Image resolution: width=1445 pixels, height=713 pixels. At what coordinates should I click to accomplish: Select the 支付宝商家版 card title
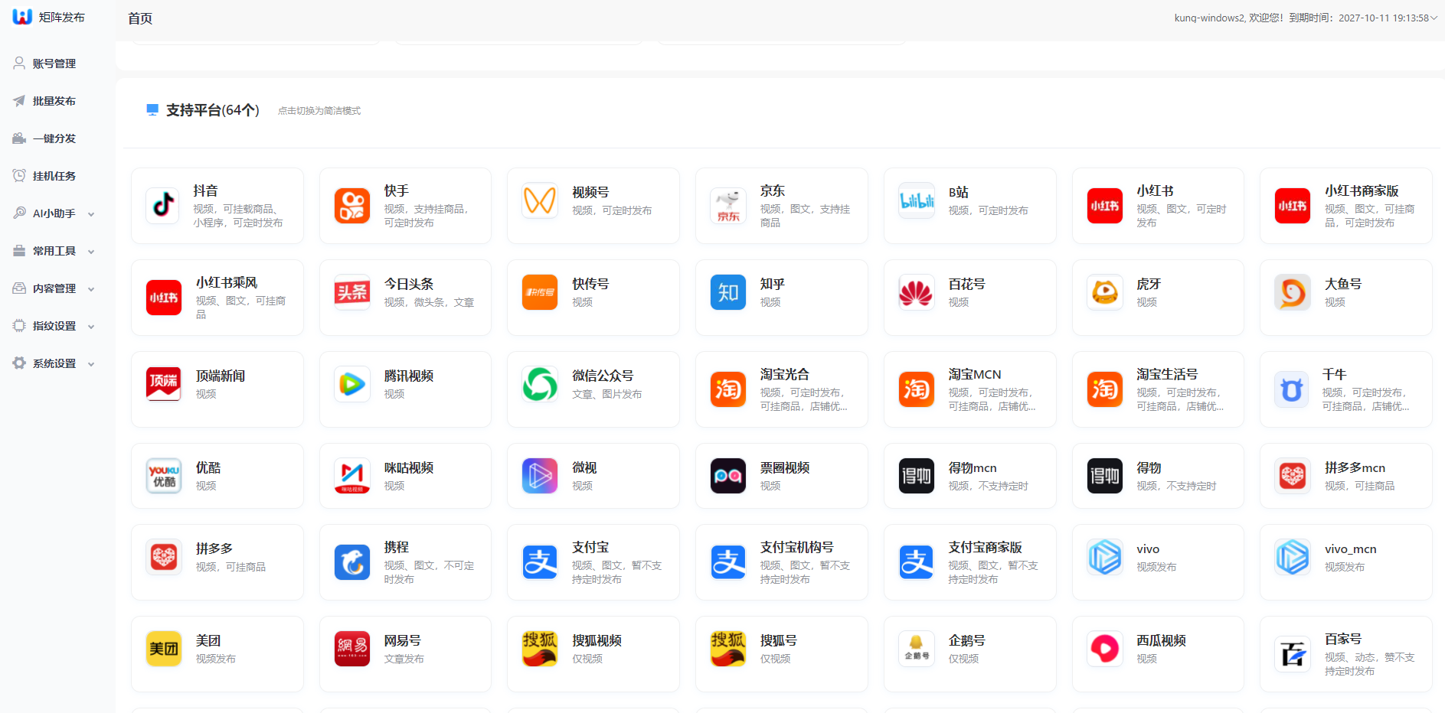tap(986, 548)
